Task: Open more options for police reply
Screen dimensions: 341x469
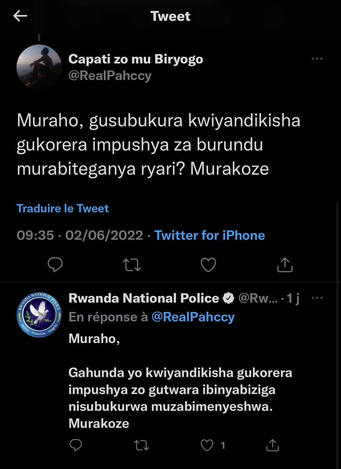Action: click(317, 298)
